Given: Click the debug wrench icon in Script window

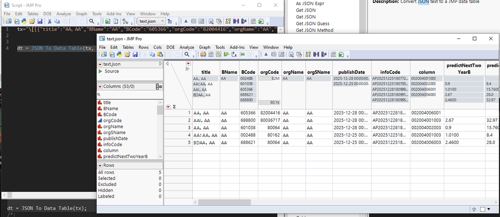Looking at the screenshot, I should point(125,21).
